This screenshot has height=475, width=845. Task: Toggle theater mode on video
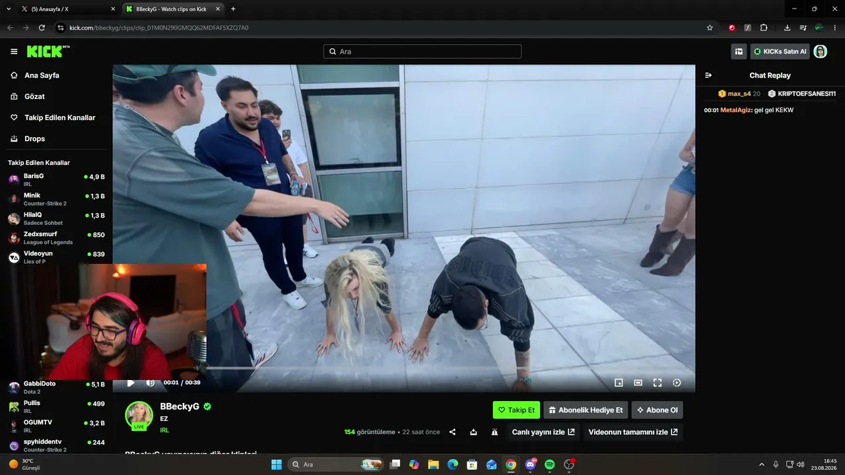638,383
